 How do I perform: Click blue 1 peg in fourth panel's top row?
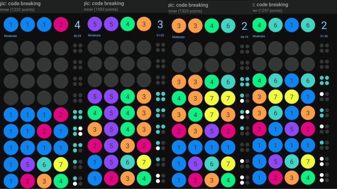point(292,26)
